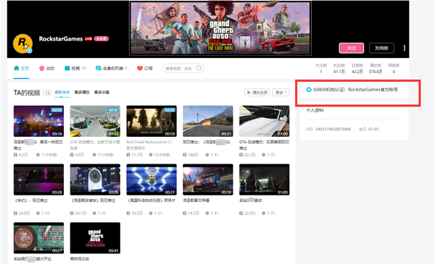
Task: Open the 01:00 video with 22.9万 views
Action: (265, 180)
